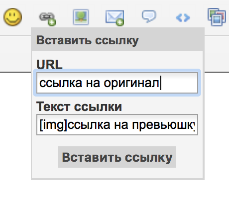This screenshot has height=208, width=229.
Task: Focus the URL input field
Action: click(x=117, y=83)
